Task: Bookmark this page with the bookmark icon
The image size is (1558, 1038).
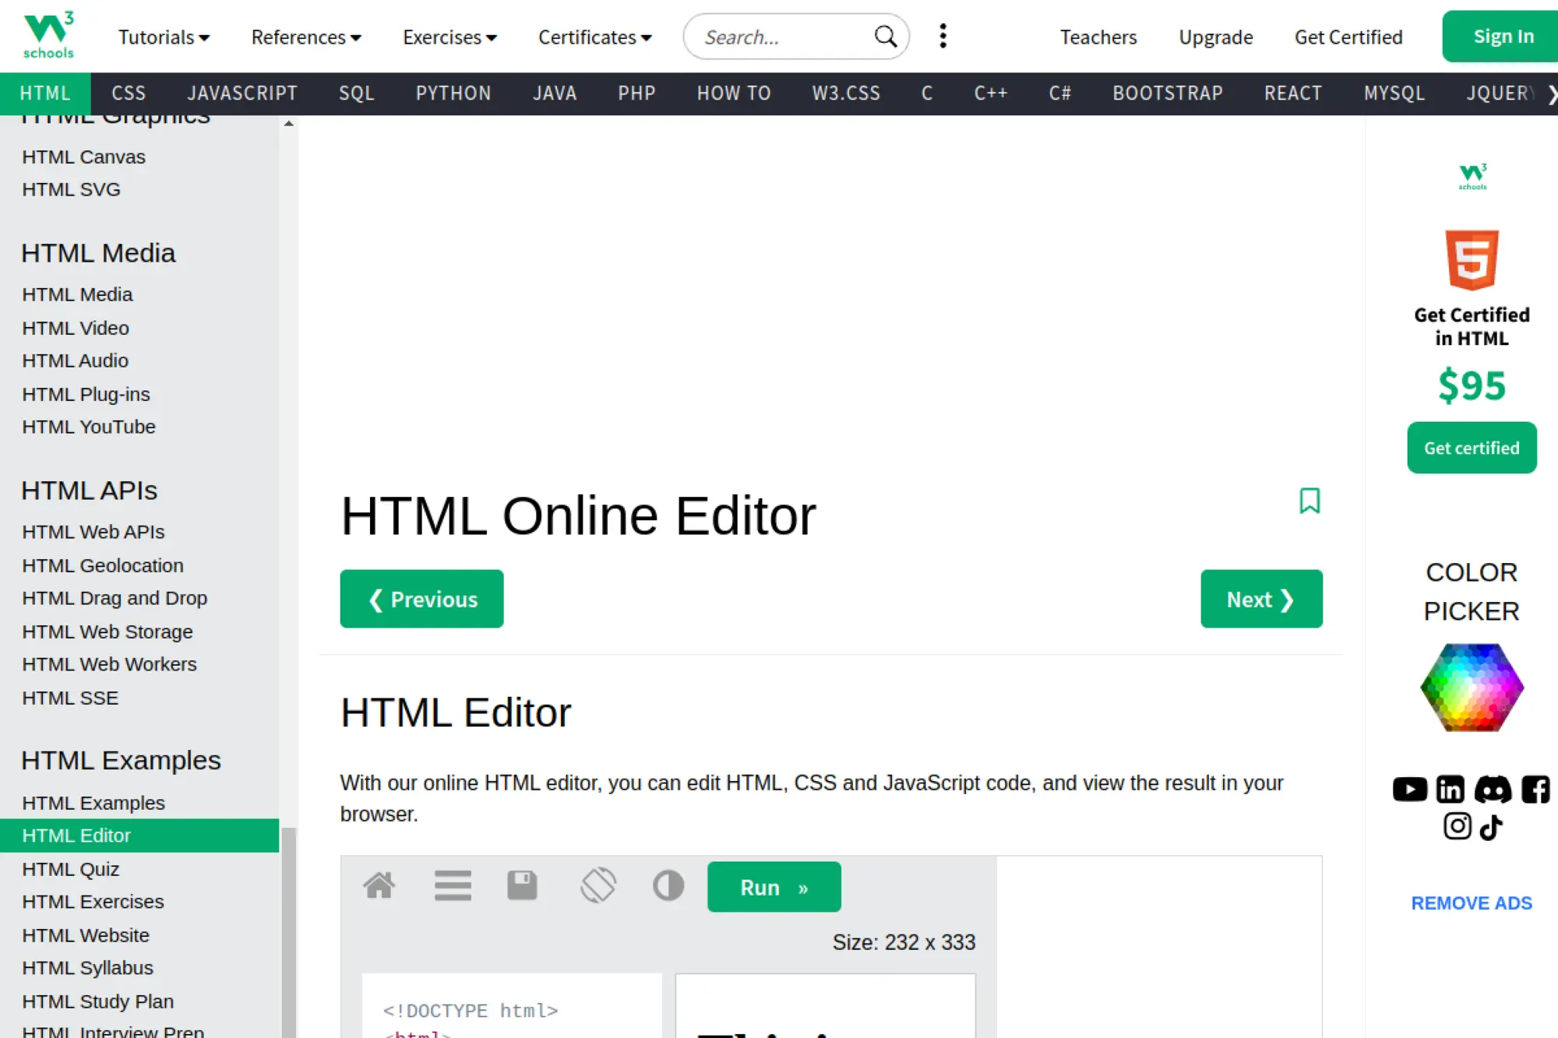Action: (x=1309, y=501)
